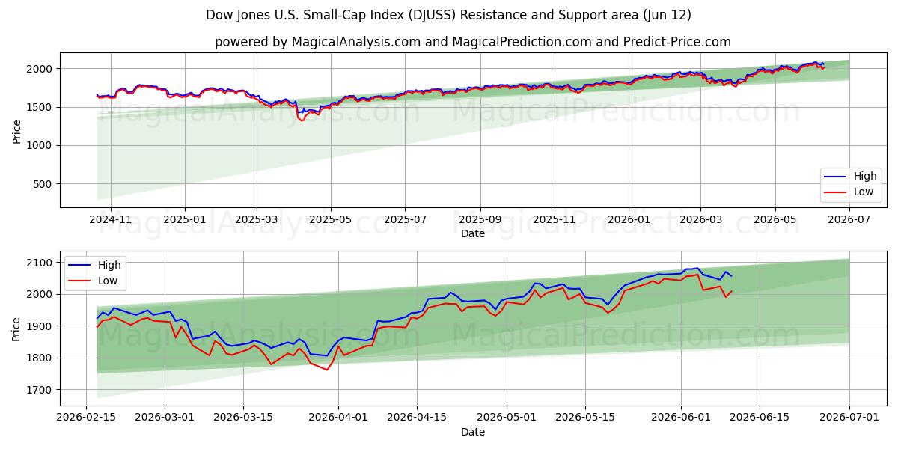This screenshot has height=449, width=898.
Task: Click the 1000 price tick label
Action: (41, 146)
